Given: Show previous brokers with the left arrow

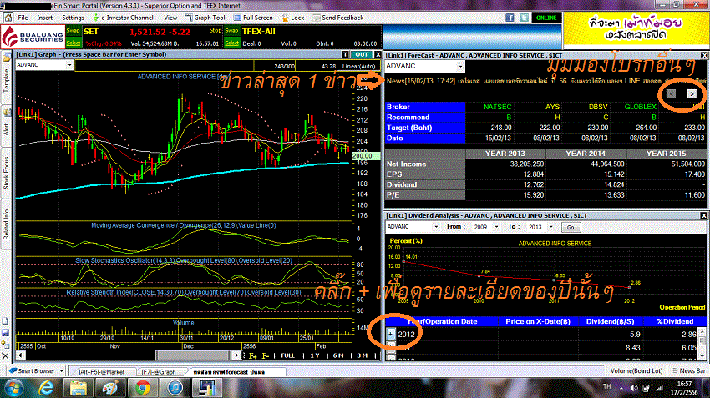Looking at the screenshot, I should (671, 93).
